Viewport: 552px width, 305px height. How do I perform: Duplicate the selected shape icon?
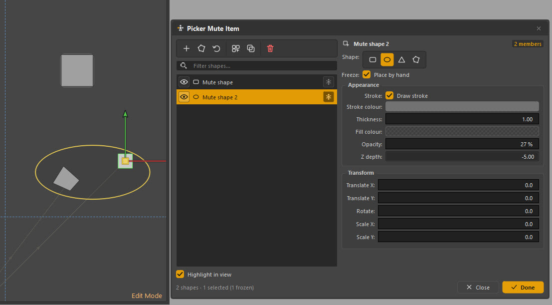click(251, 48)
